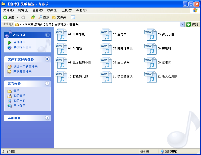Select file name 12 明天会更好
The image size is (201, 155).
click(x=167, y=76)
